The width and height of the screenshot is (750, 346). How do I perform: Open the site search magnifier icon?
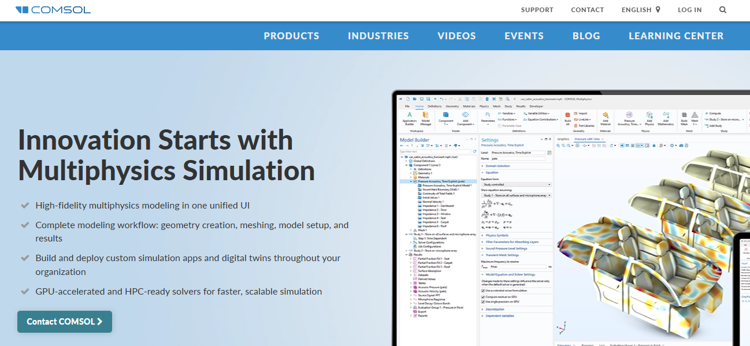(723, 10)
